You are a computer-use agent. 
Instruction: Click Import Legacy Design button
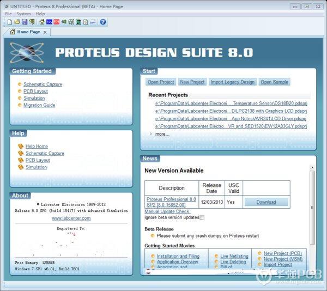tap(232, 82)
